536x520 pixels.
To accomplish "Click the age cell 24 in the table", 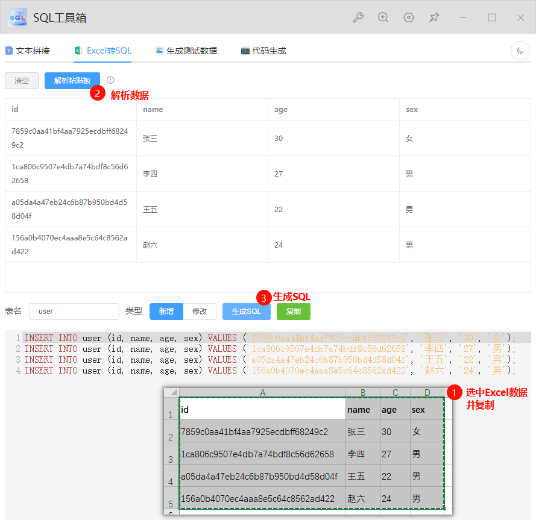I will click(x=333, y=245).
